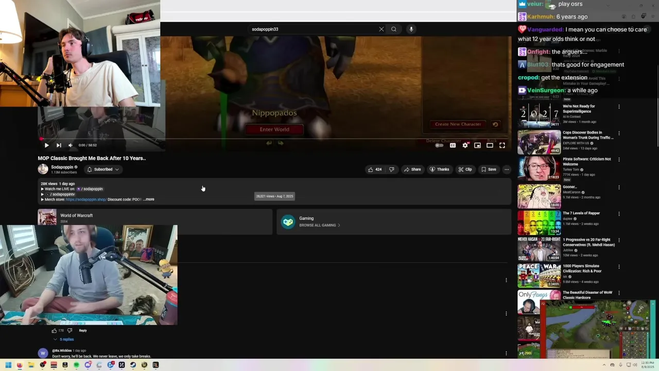Show hidden system tray icons
The height and width of the screenshot is (371, 659).
pos(604,365)
